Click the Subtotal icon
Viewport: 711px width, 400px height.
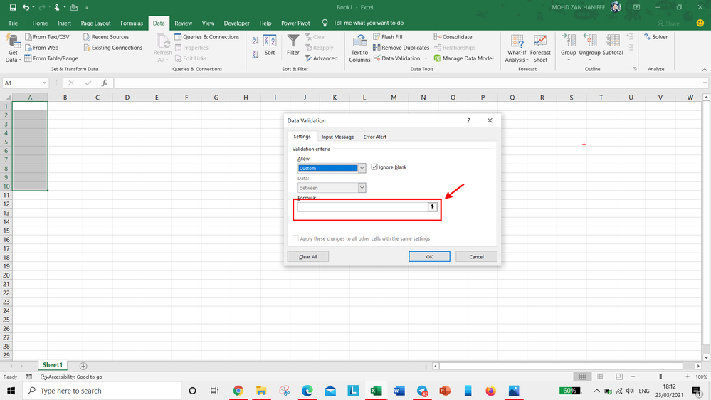[x=613, y=45]
